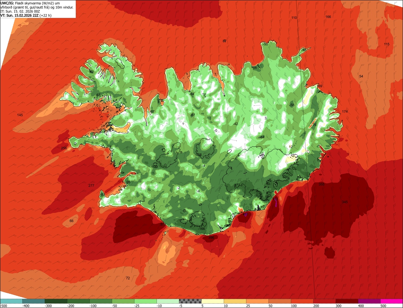Click the dark maroon 300 legend swatch
The width and height of the screenshot is (403, 308).
(347, 301)
